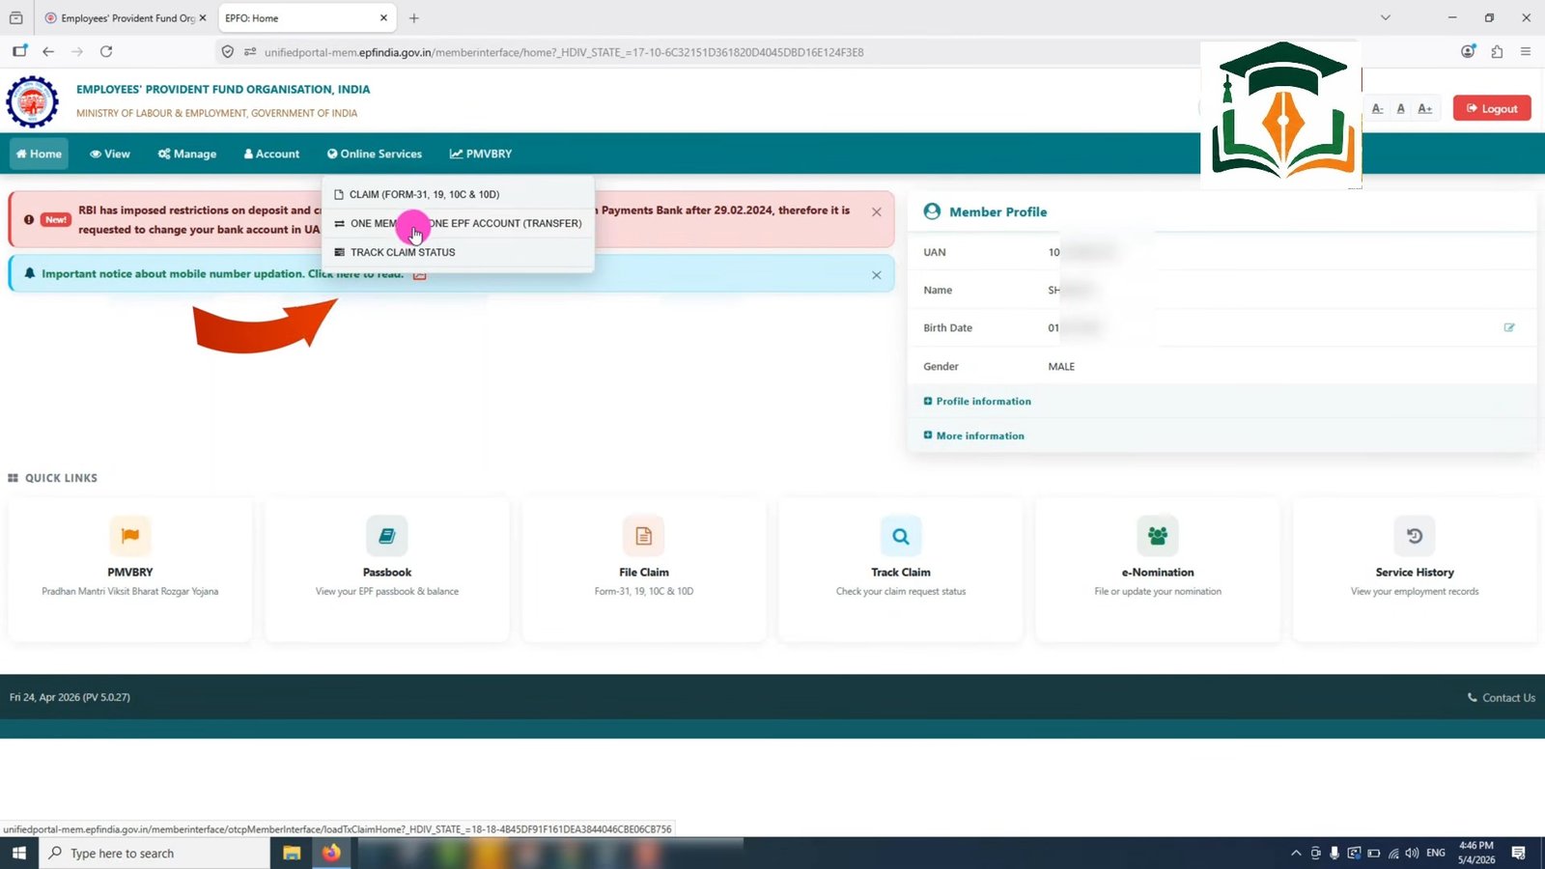The image size is (1545, 869).
Task: Open the Windows Start menu
Action: point(19,854)
